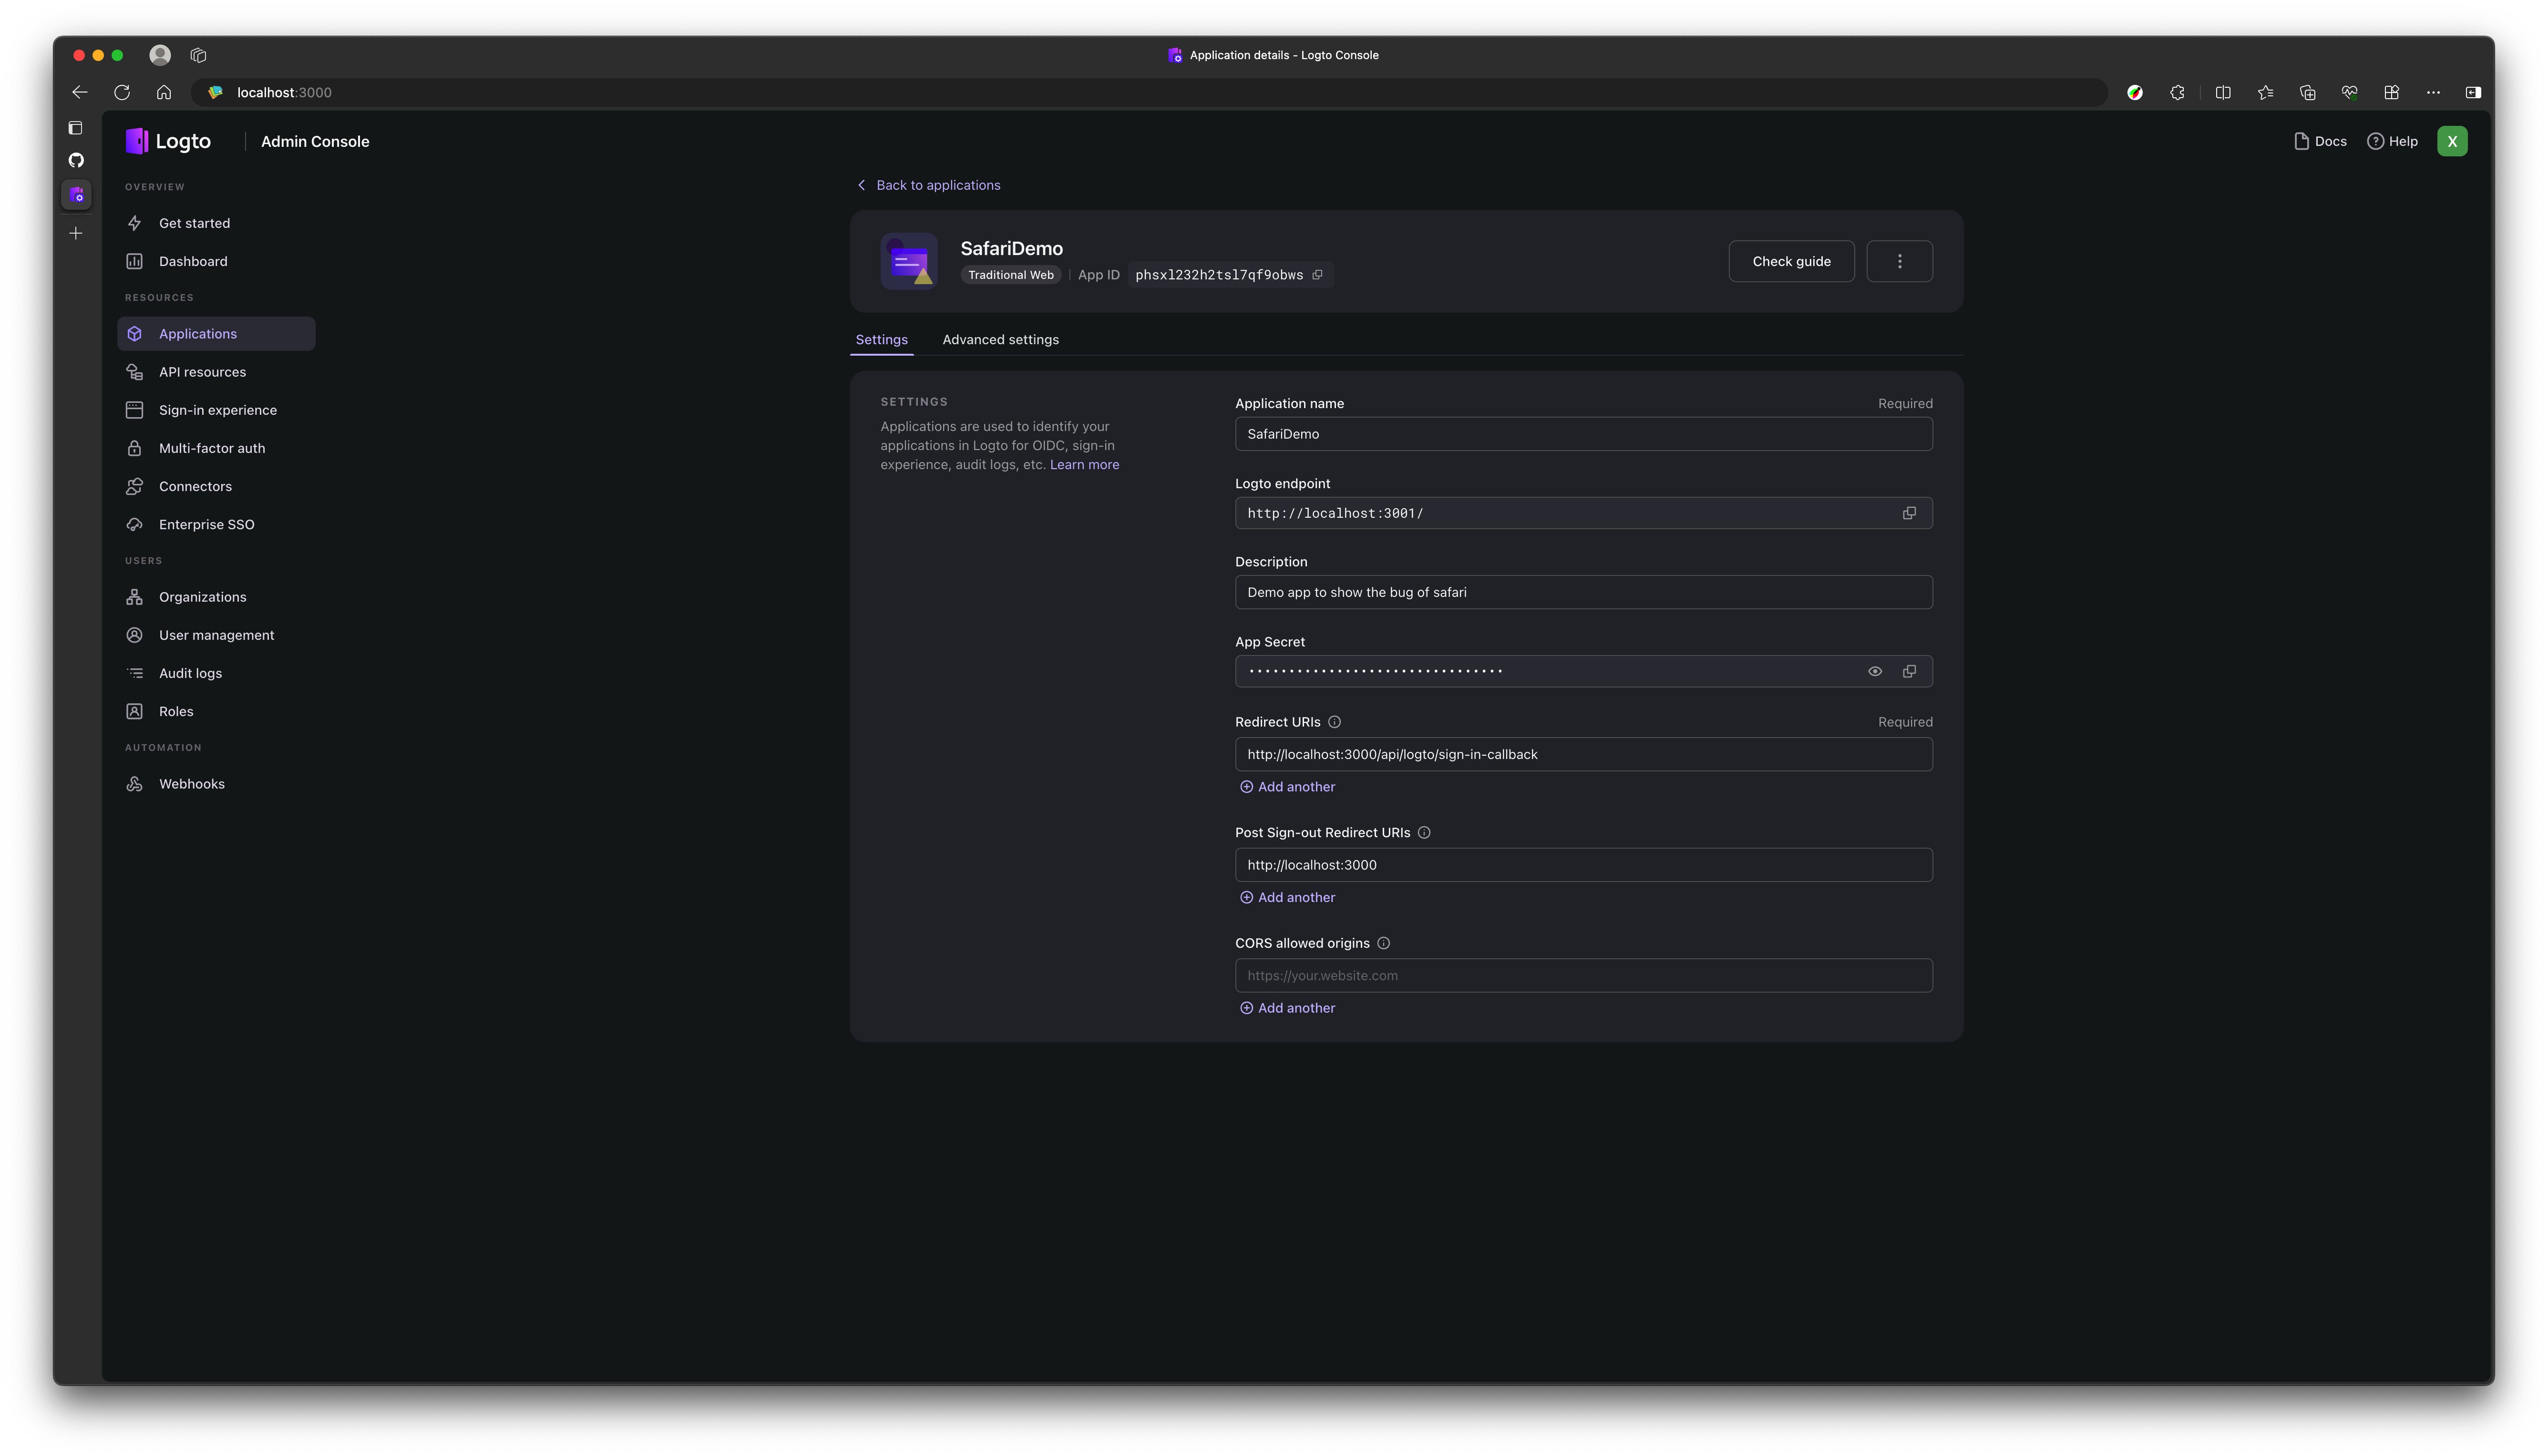2548x1456 pixels.
Task: Click the browser extensions puzzle icon
Action: tap(2177, 92)
